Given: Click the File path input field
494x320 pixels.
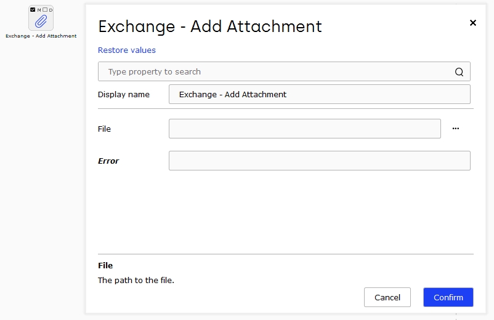Looking at the screenshot, I should [x=305, y=129].
